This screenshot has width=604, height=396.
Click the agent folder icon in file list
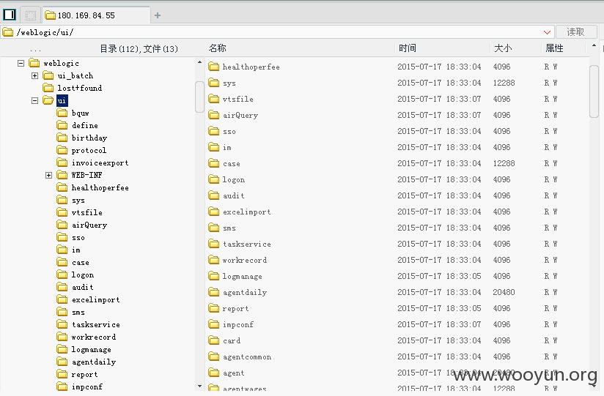point(214,373)
